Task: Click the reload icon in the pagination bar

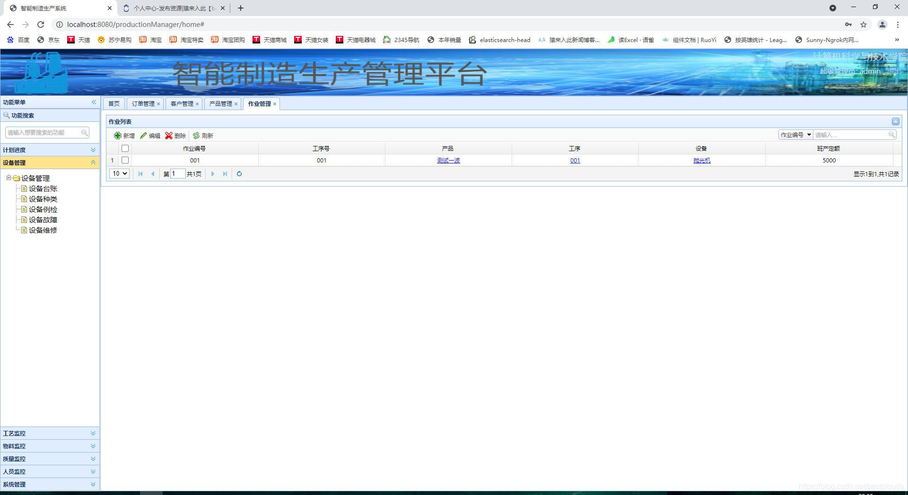Action: click(239, 174)
